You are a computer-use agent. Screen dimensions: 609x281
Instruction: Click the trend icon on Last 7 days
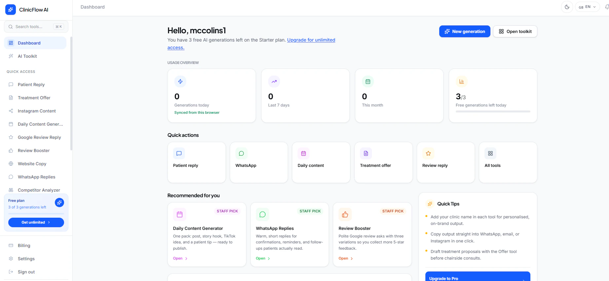pos(274,81)
